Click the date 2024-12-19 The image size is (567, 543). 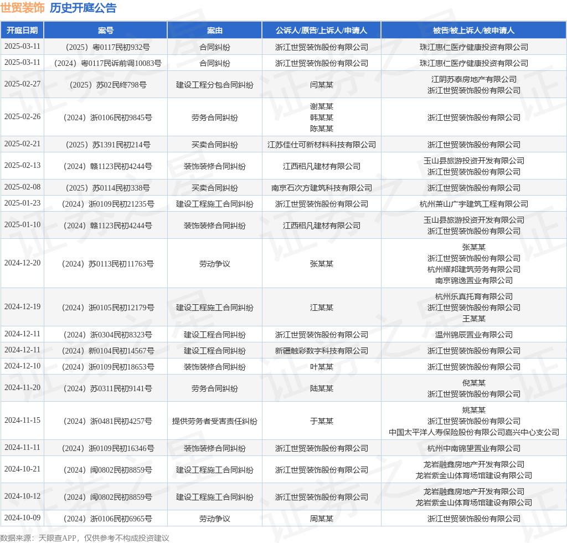point(22,306)
